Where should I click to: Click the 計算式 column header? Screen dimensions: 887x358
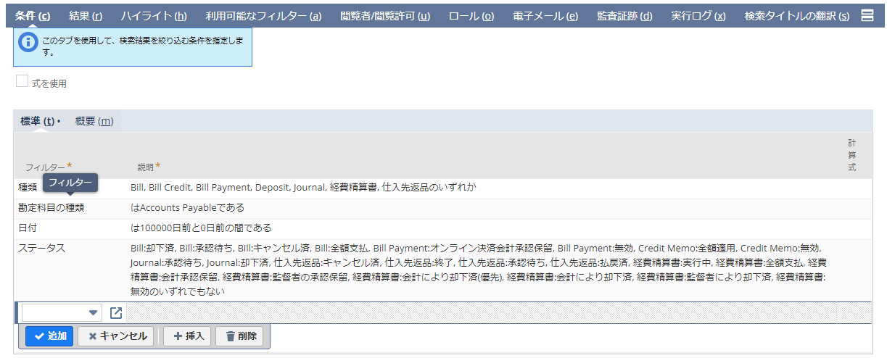852,155
